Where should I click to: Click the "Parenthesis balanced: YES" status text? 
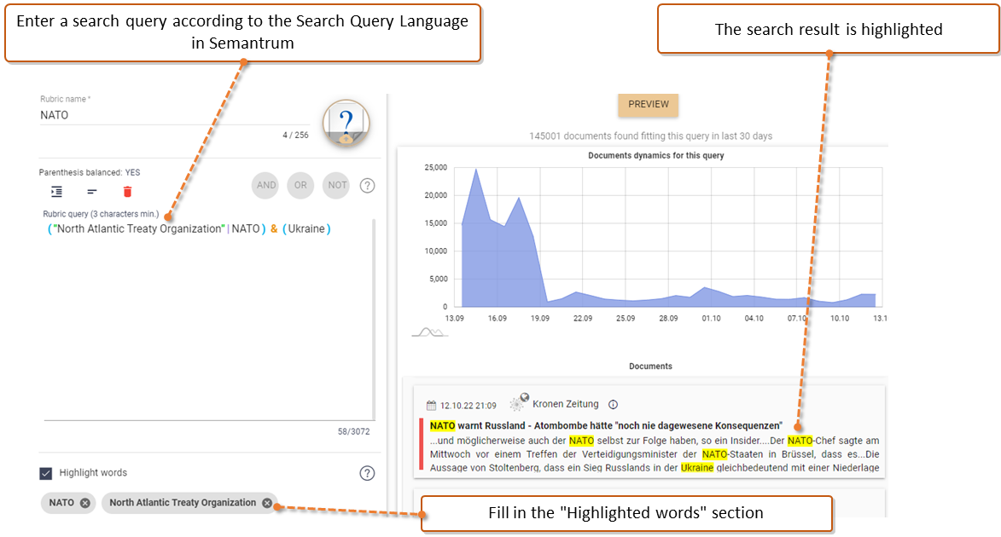90,173
